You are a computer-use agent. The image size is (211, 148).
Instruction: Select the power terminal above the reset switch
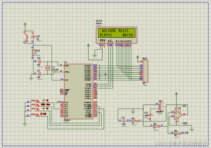coord(25,24)
